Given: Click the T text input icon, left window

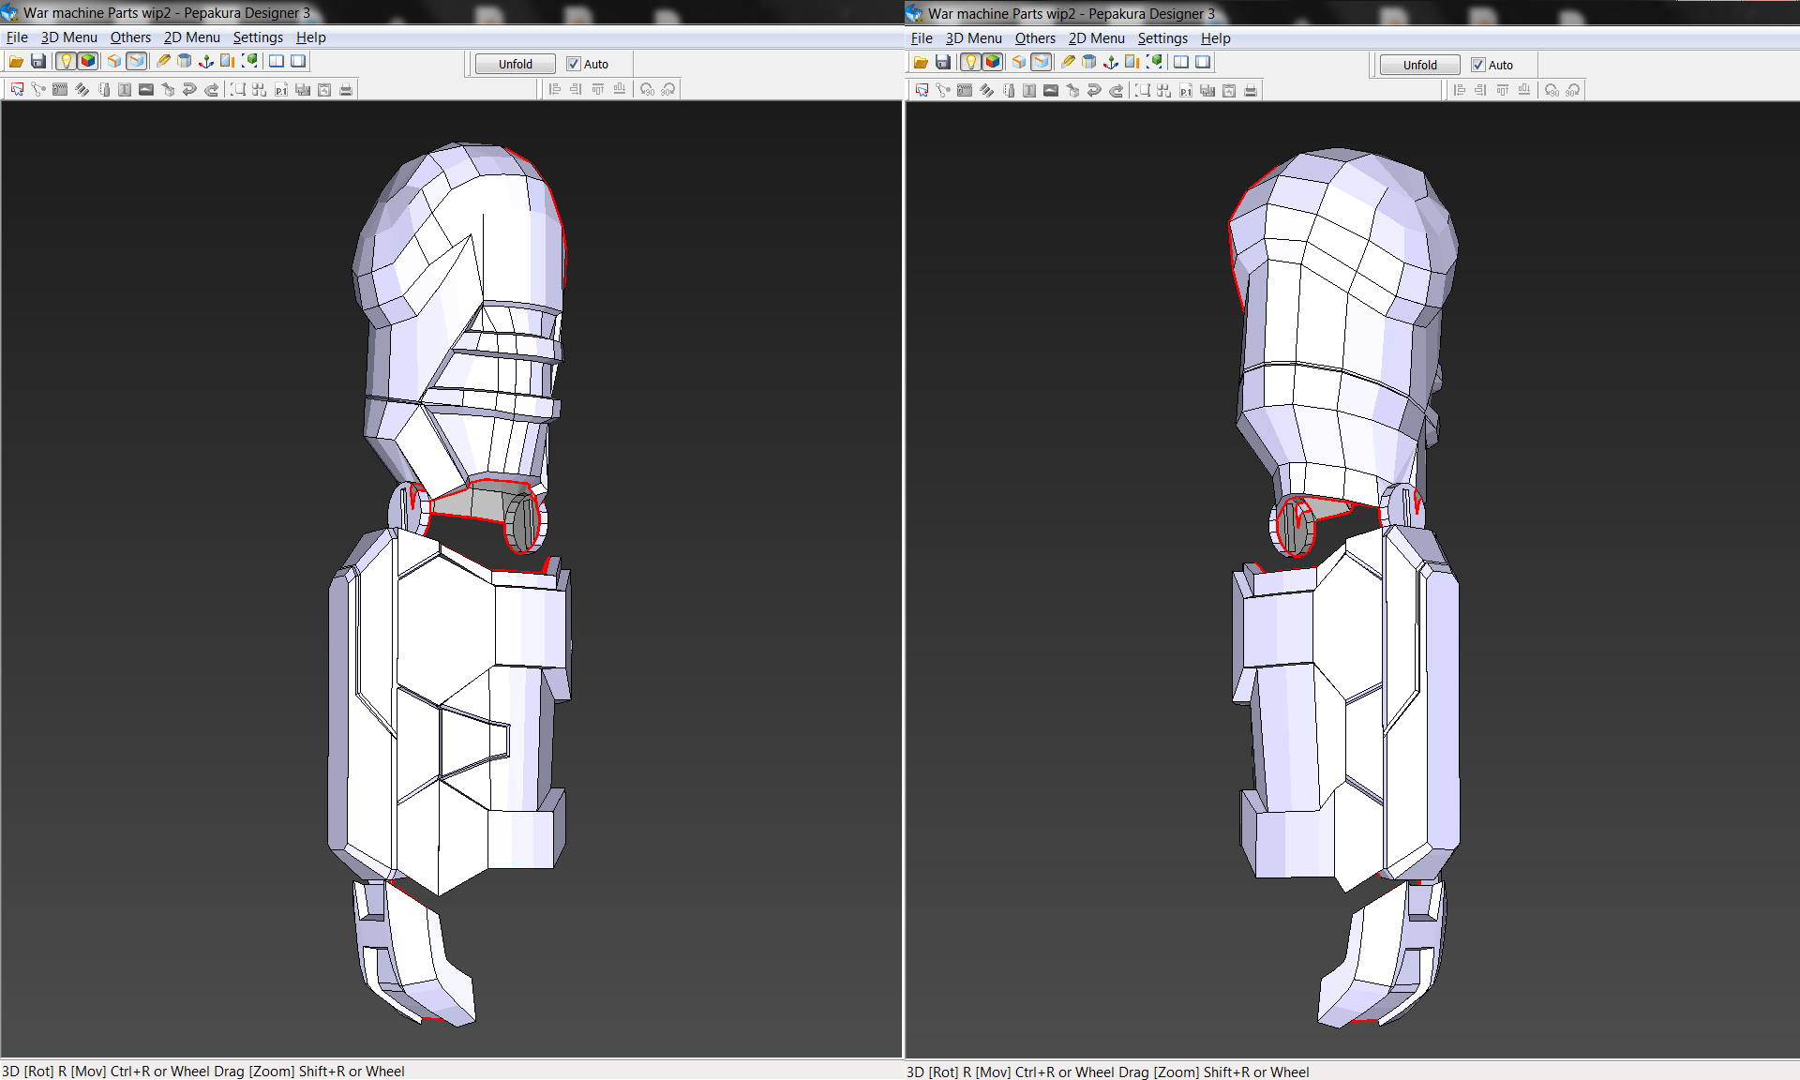Looking at the screenshot, I should pos(125,89).
